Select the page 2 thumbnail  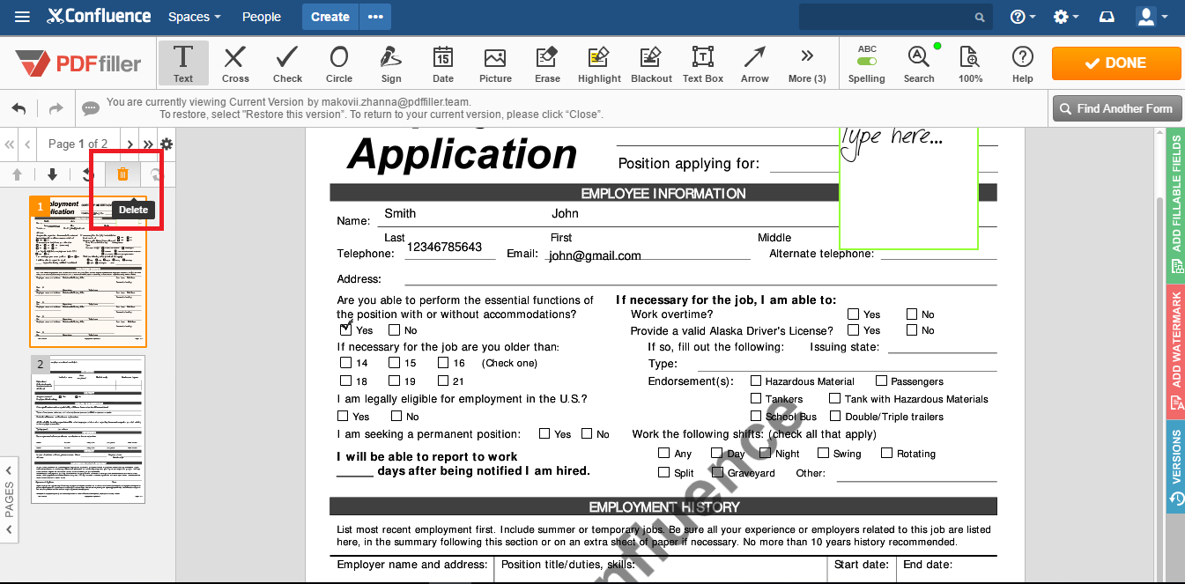(x=88, y=430)
